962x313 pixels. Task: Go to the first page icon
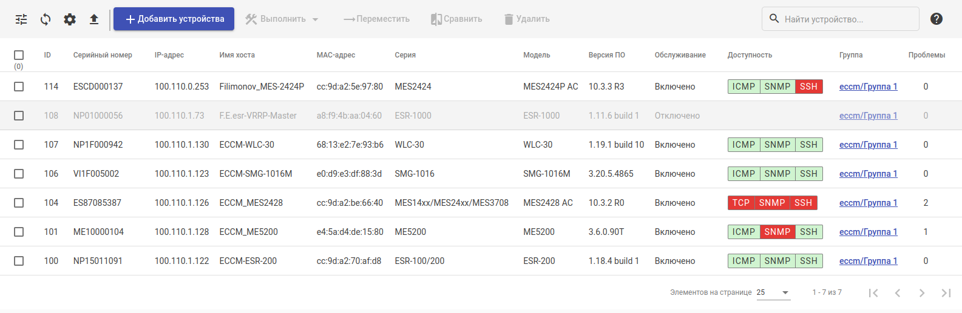[873, 293]
